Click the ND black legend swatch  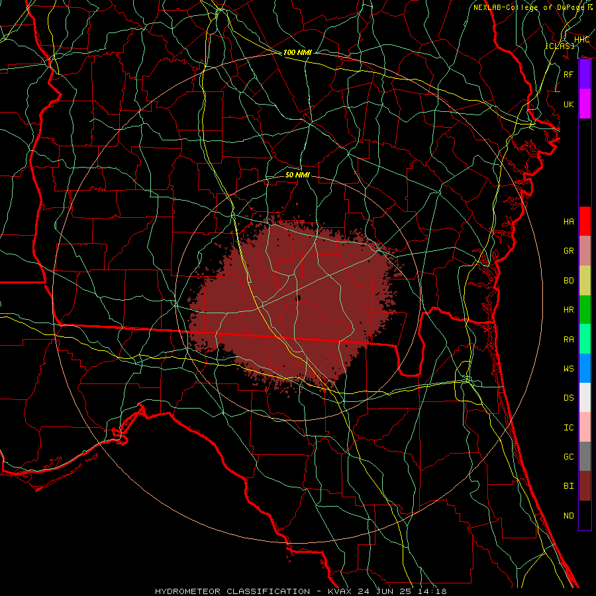(585, 515)
